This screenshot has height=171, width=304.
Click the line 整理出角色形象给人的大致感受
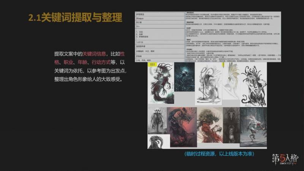pos(88,79)
